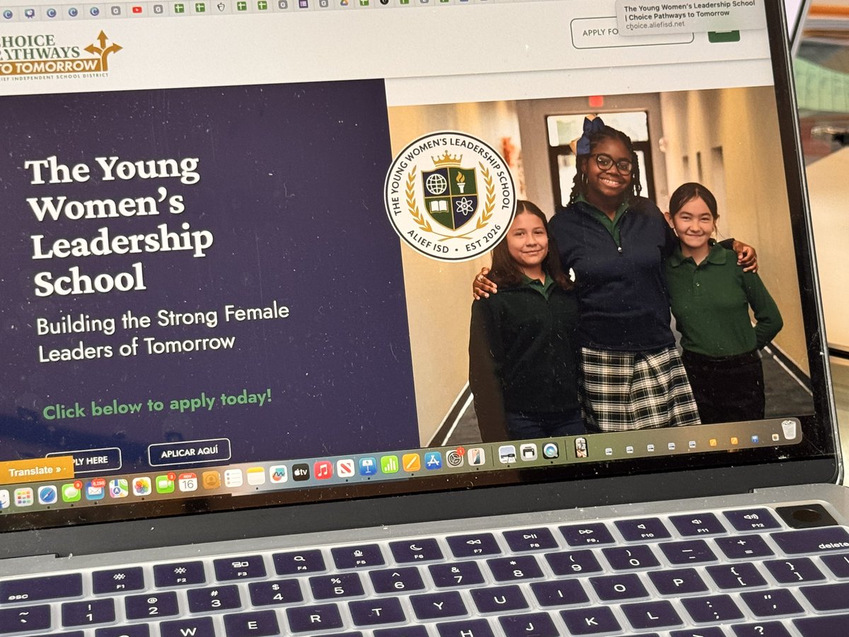This screenshot has height=637, width=849.
Task: Open Mail app with unread badge
Action: click(95, 490)
